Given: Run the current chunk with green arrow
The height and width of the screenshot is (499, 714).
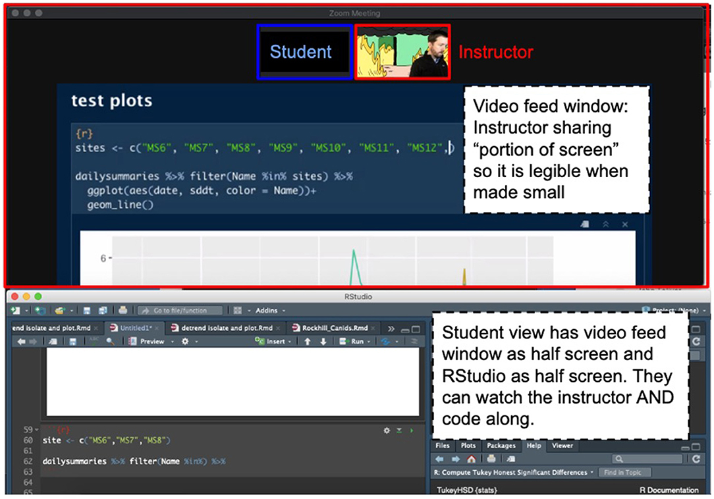Looking at the screenshot, I should click(411, 431).
